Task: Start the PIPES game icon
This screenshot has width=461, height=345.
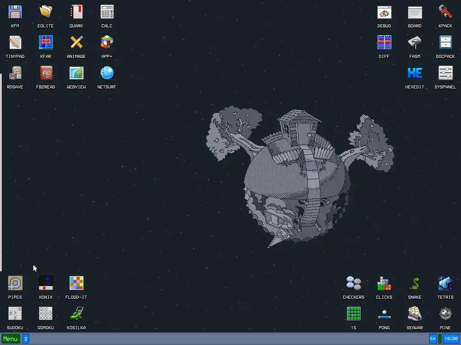Action: point(15,283)
